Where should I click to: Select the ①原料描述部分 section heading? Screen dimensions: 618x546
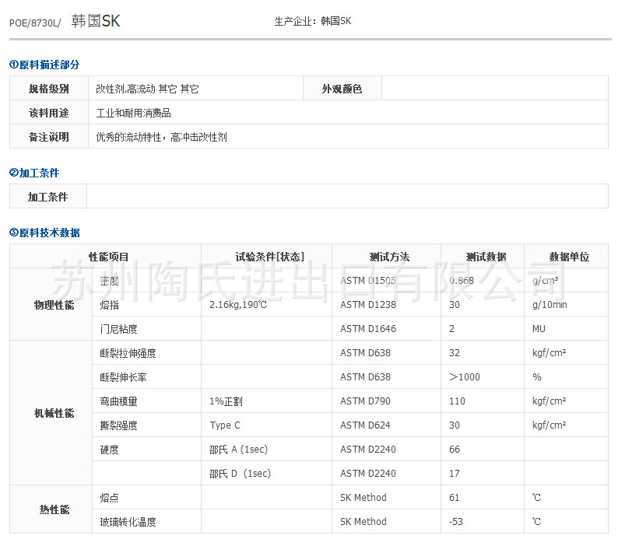44,65
